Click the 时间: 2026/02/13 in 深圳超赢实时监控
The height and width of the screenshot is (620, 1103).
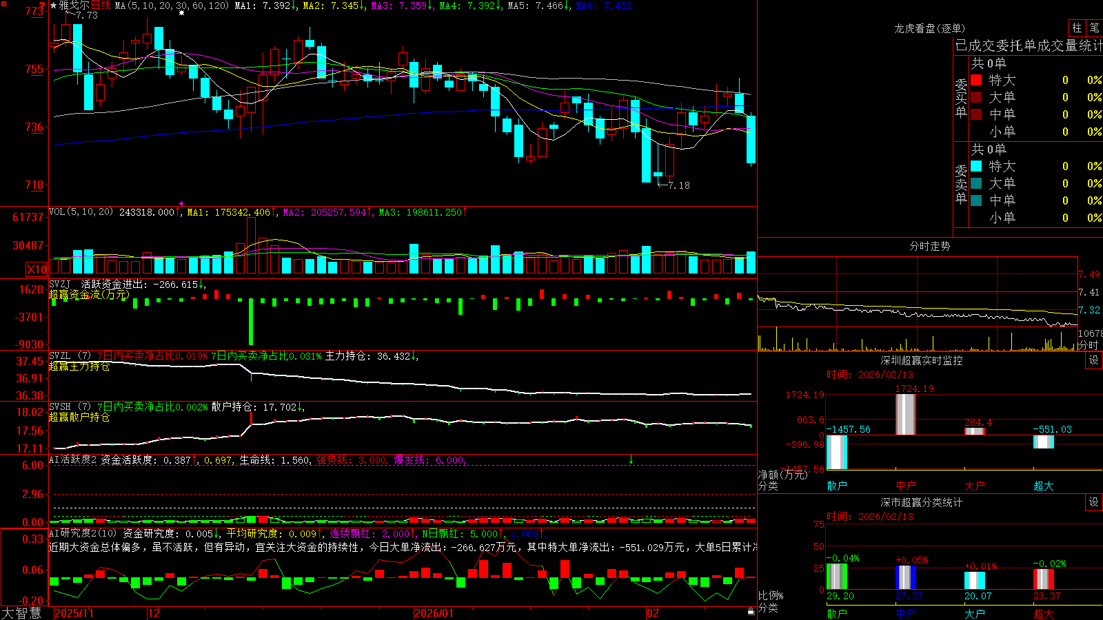click(870, 375)
